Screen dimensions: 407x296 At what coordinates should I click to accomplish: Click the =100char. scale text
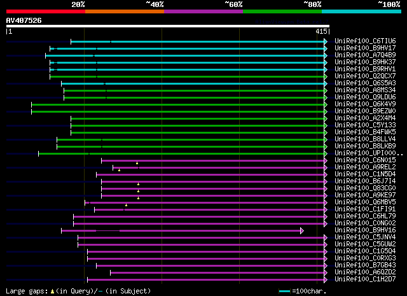click(309, 292)
